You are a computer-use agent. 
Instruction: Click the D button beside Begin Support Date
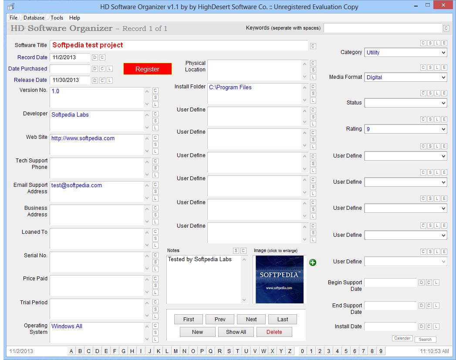(422, 283)
